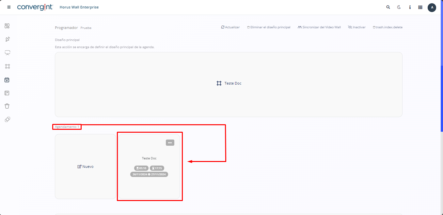Toggle dark mode with moon icon

coord(399,7)
